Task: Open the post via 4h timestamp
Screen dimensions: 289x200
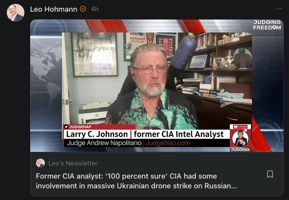Action: click(x=95, y=9)
